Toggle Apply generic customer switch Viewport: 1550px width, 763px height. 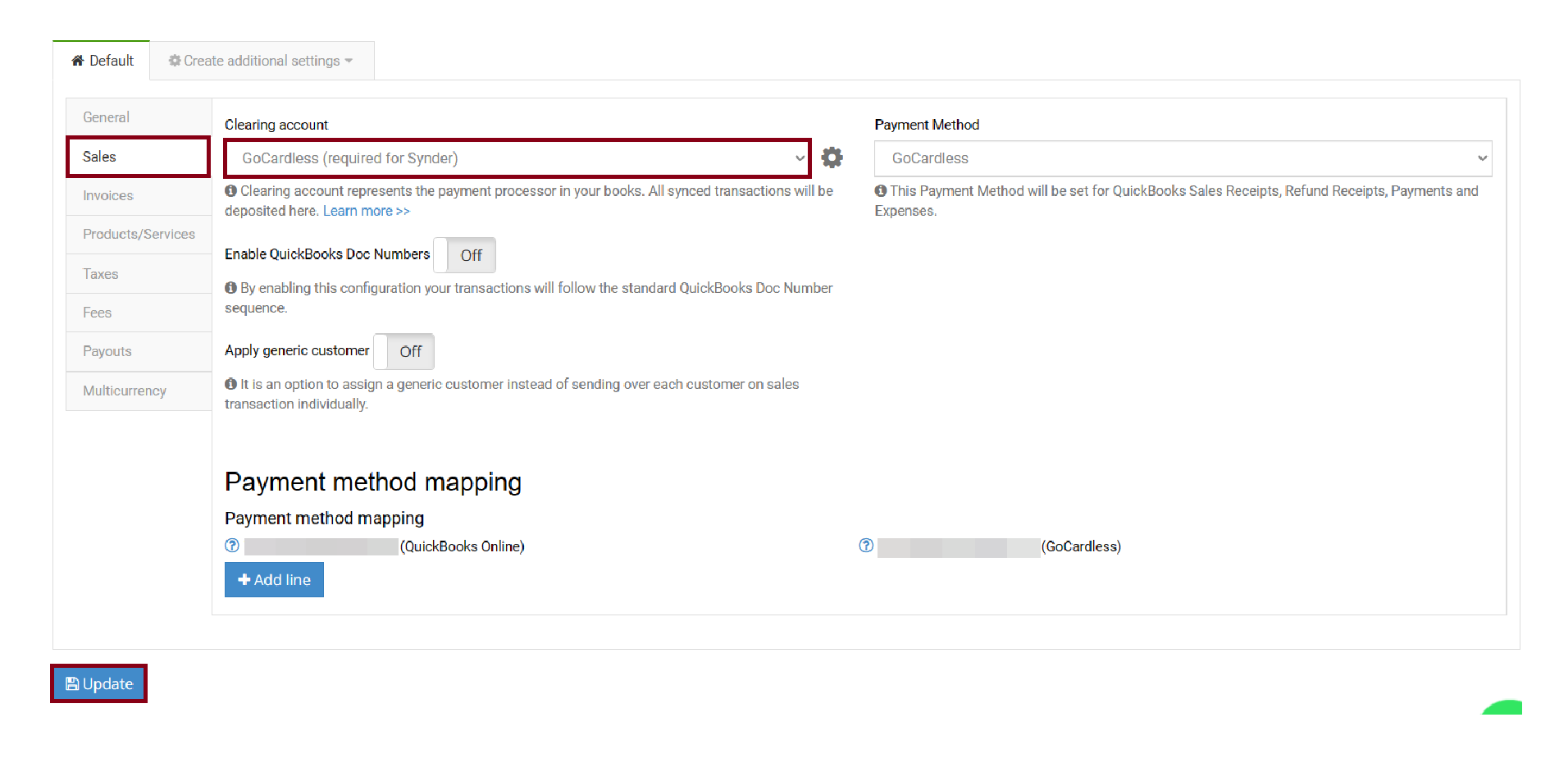click(x=403, y=351)
